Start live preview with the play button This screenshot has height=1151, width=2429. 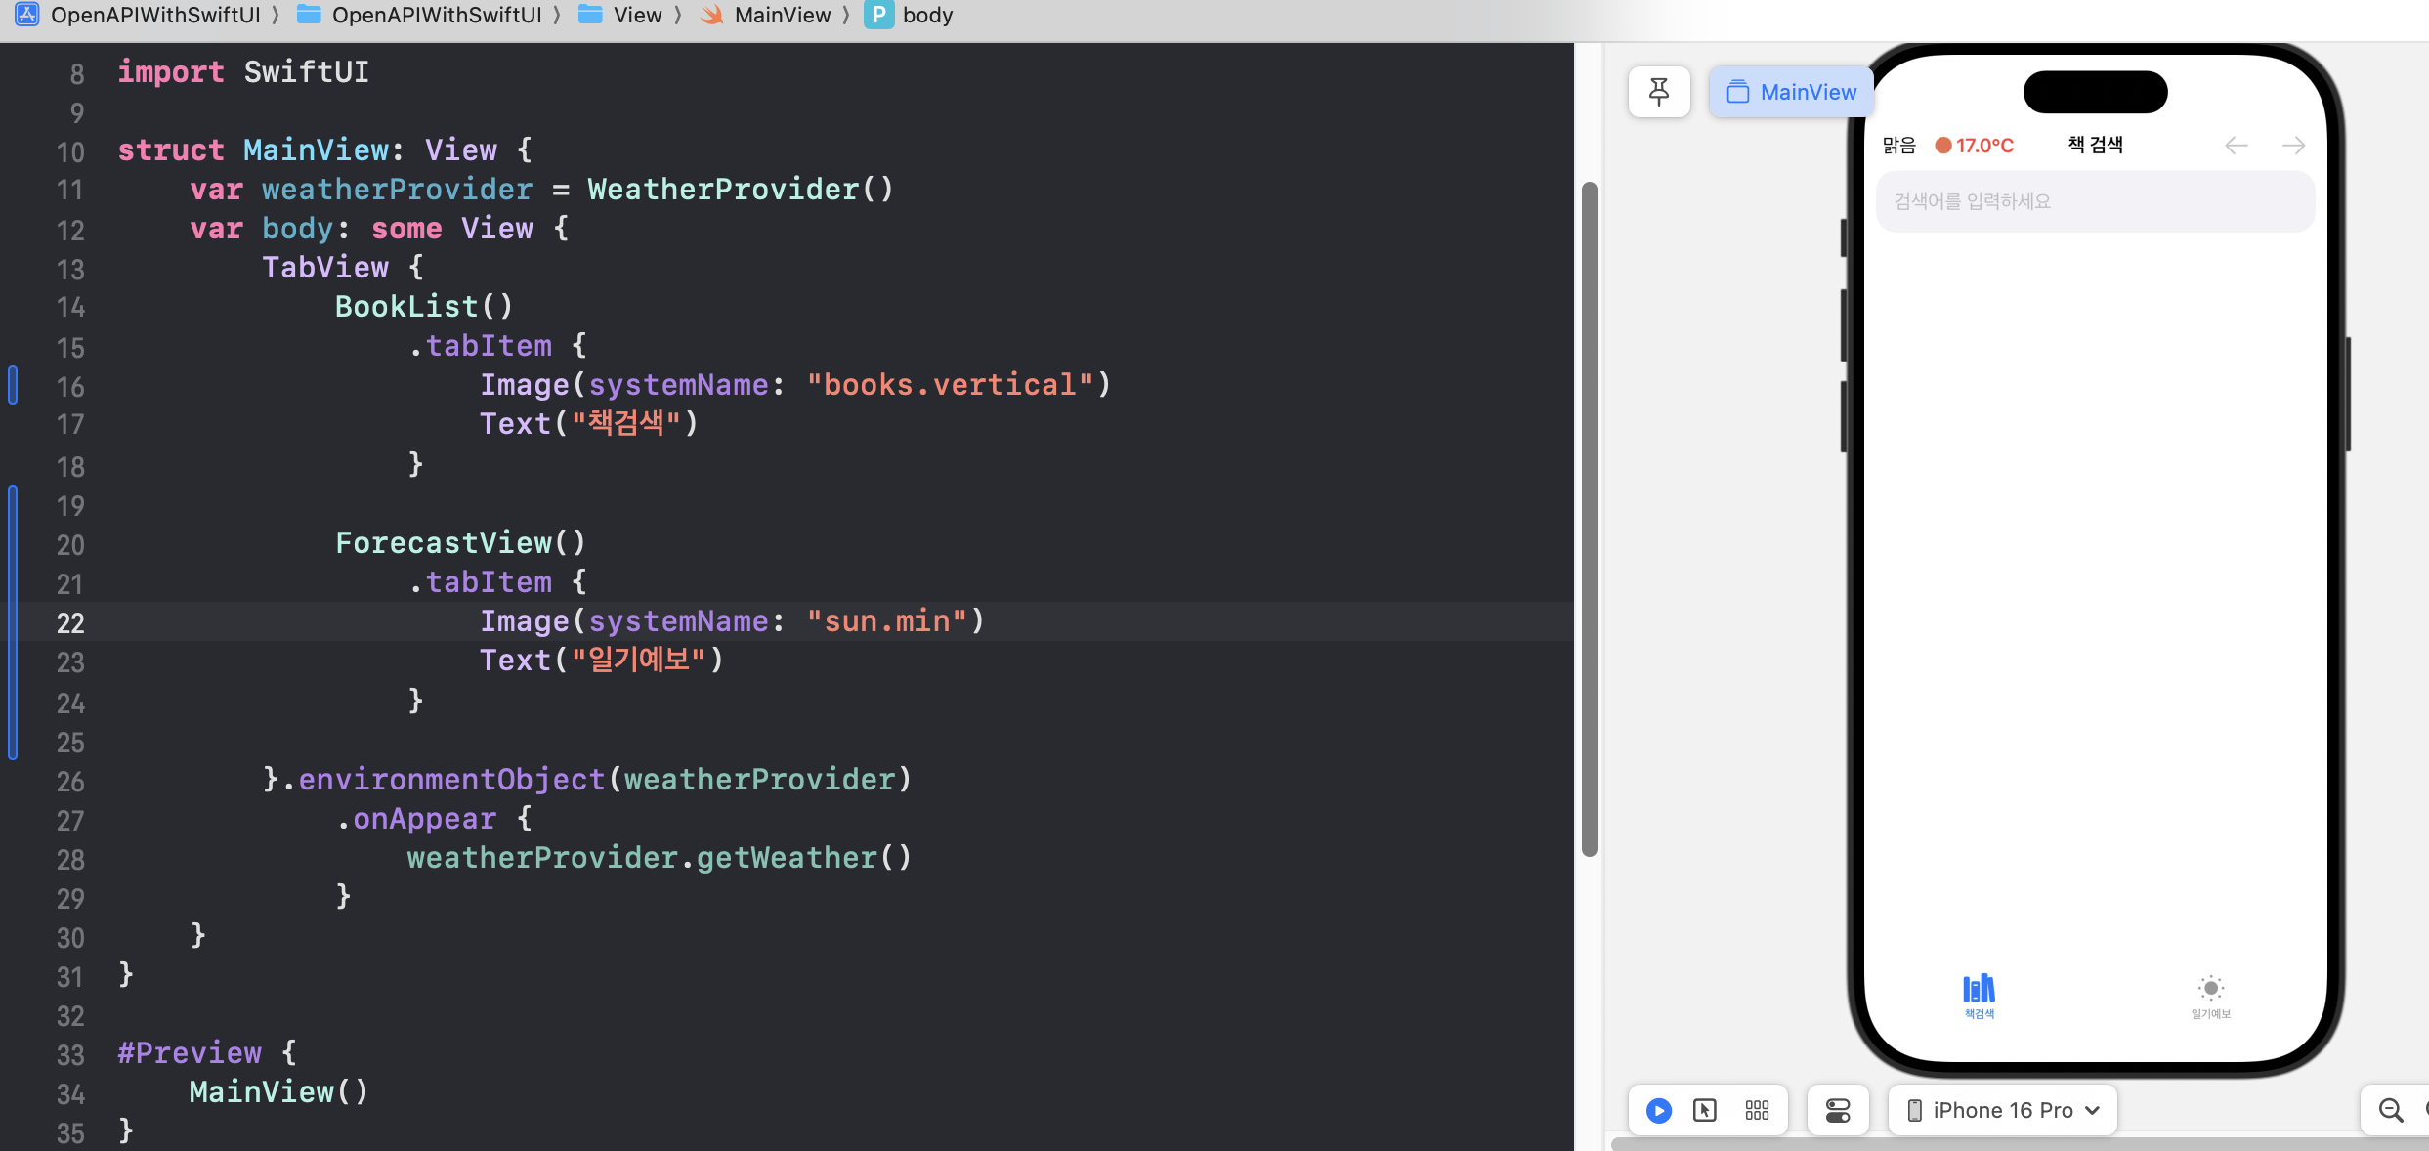(x=1658, y=1110)
